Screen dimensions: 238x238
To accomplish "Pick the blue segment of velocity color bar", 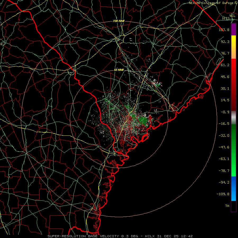I will 234,189.
